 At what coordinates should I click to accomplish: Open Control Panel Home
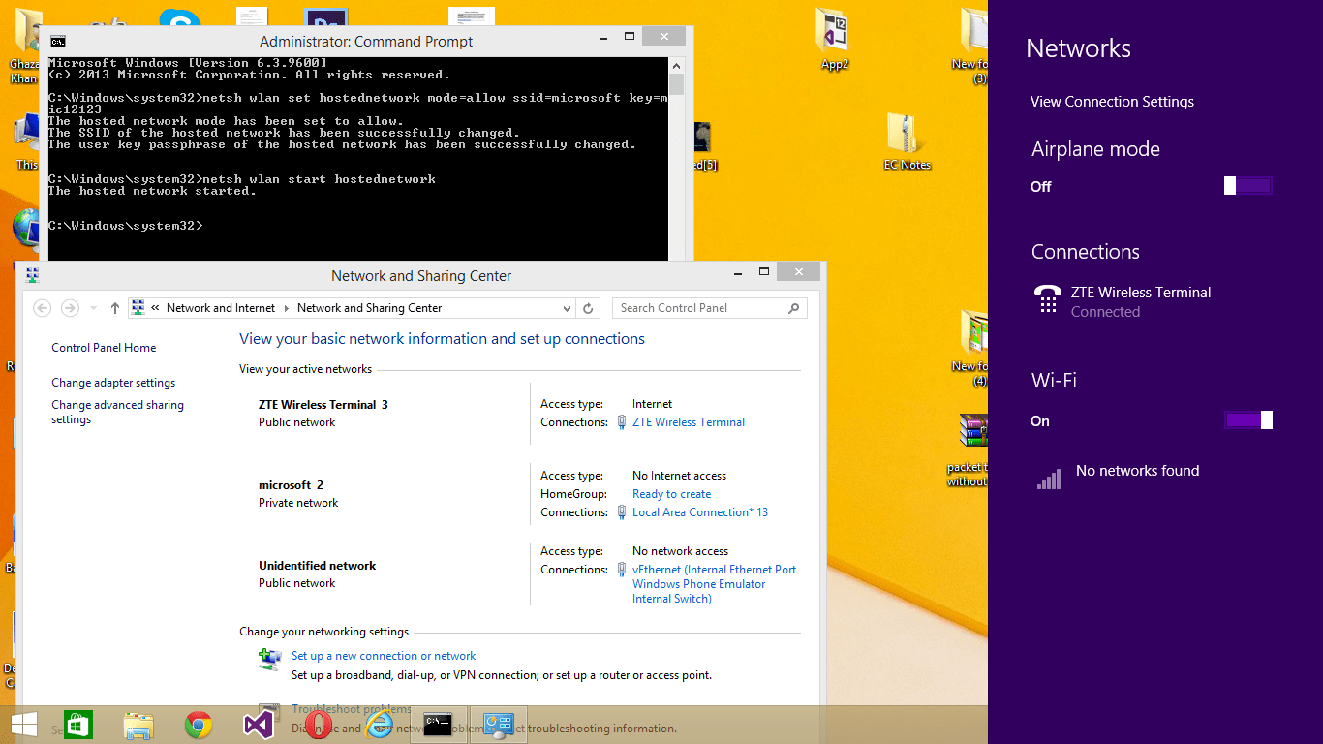[104, 348]
